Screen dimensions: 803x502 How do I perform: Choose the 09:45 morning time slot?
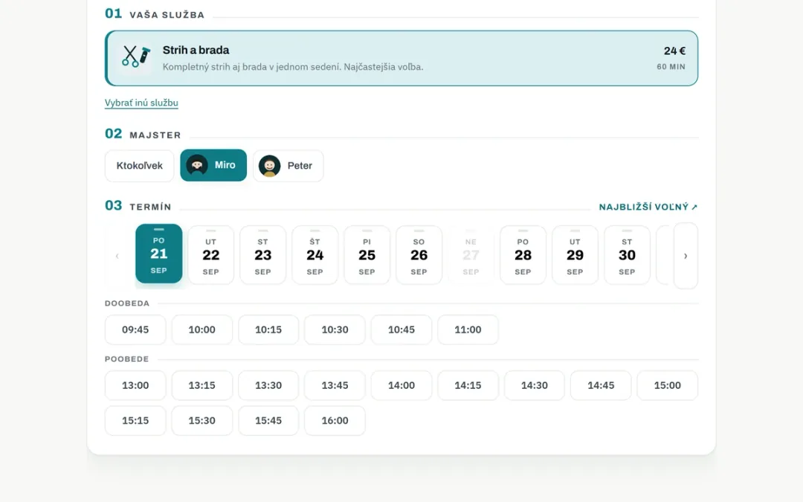(x=135, y=329)
